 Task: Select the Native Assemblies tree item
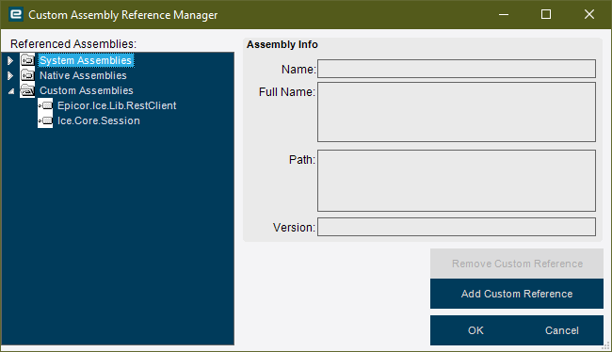pos(83,75)
